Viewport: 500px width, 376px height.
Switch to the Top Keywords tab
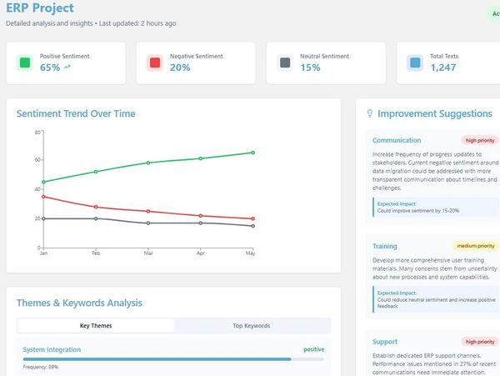pos(252,326)
